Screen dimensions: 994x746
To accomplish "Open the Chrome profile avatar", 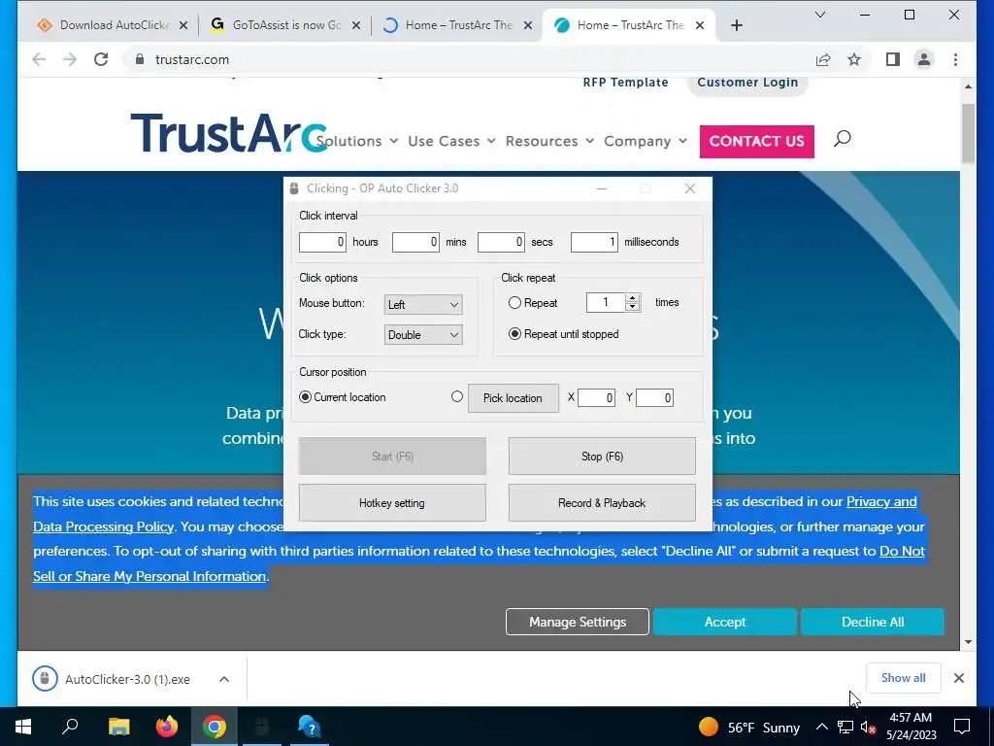I will click(924, 59).
